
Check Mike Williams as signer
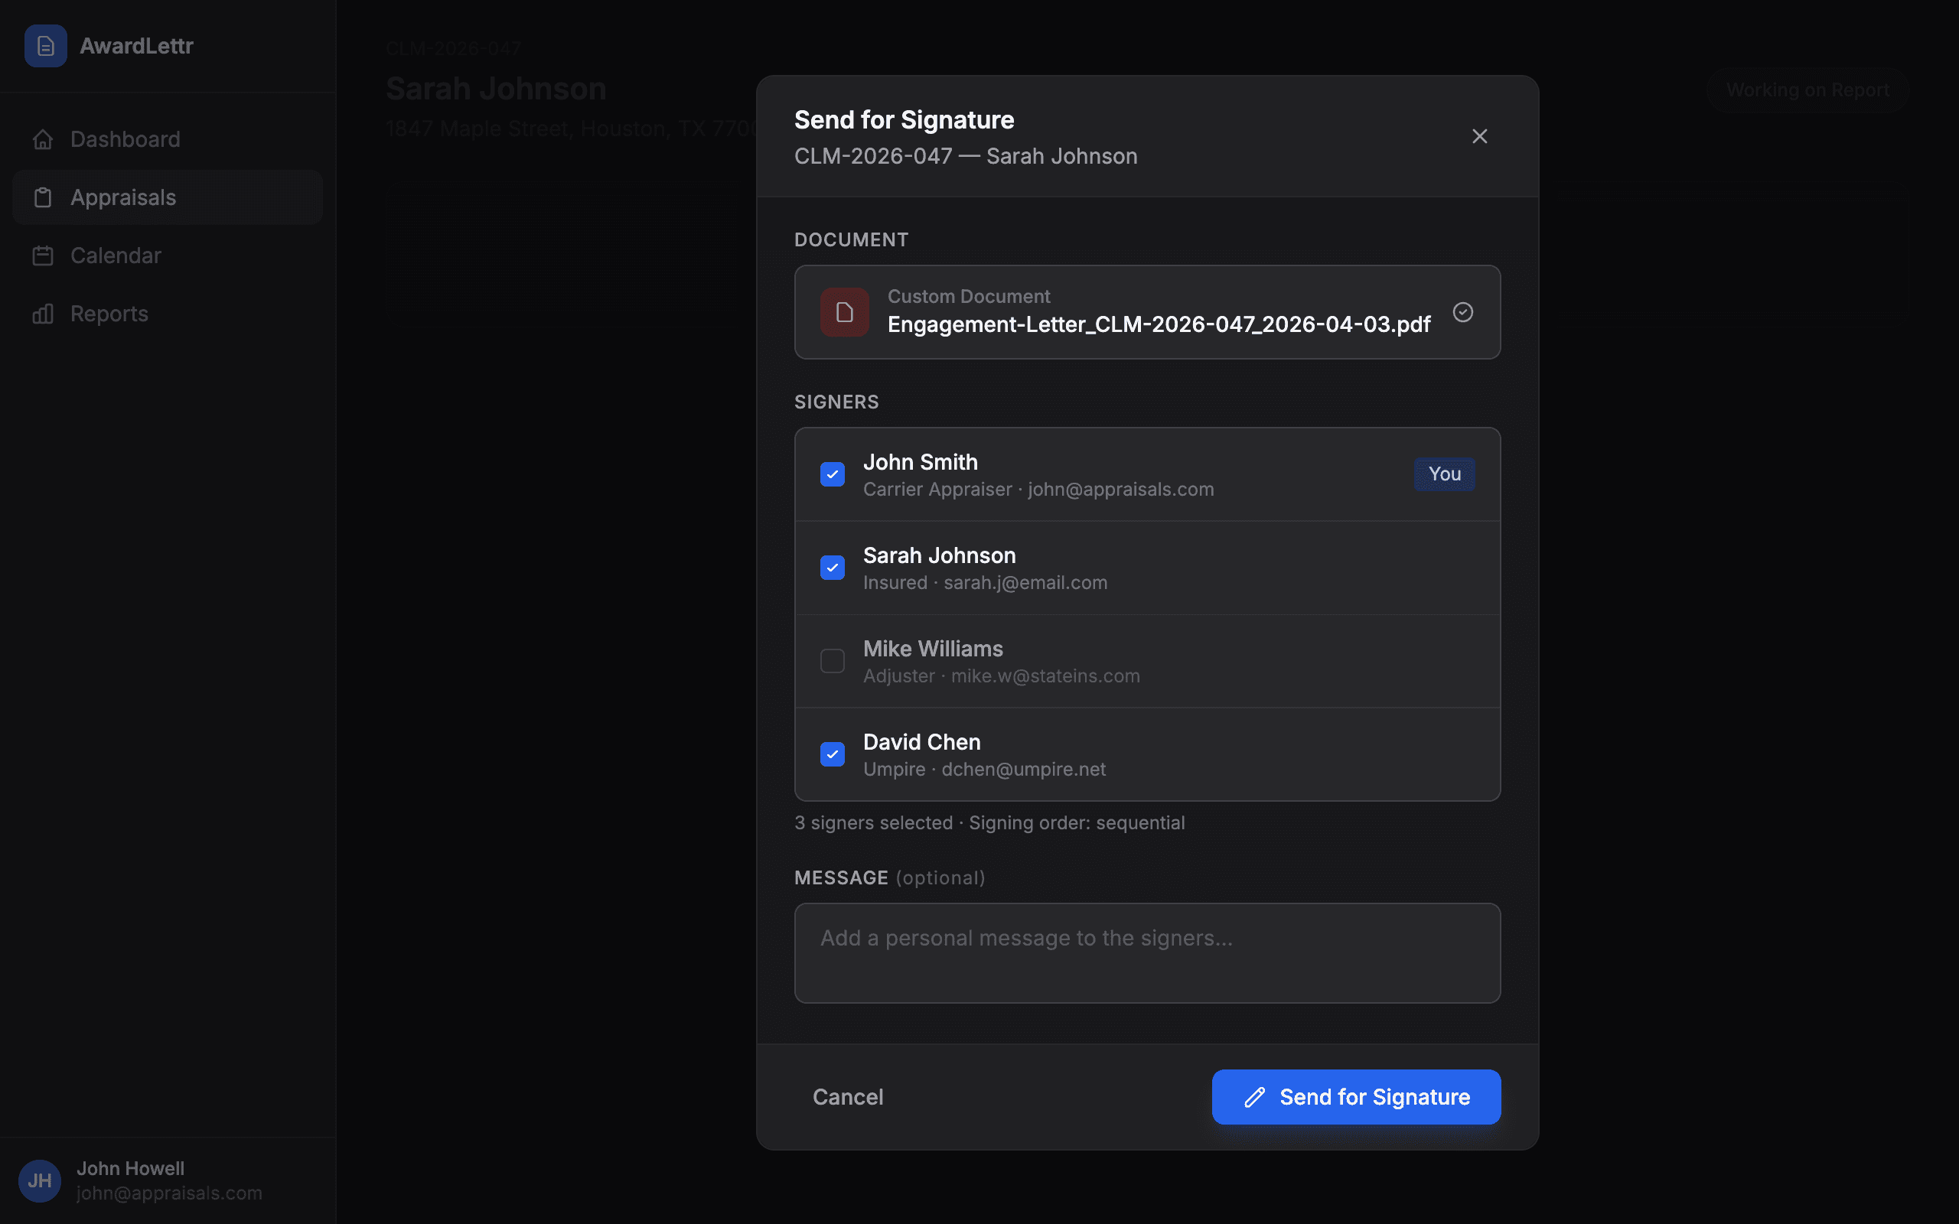click(x=832, y=660)
